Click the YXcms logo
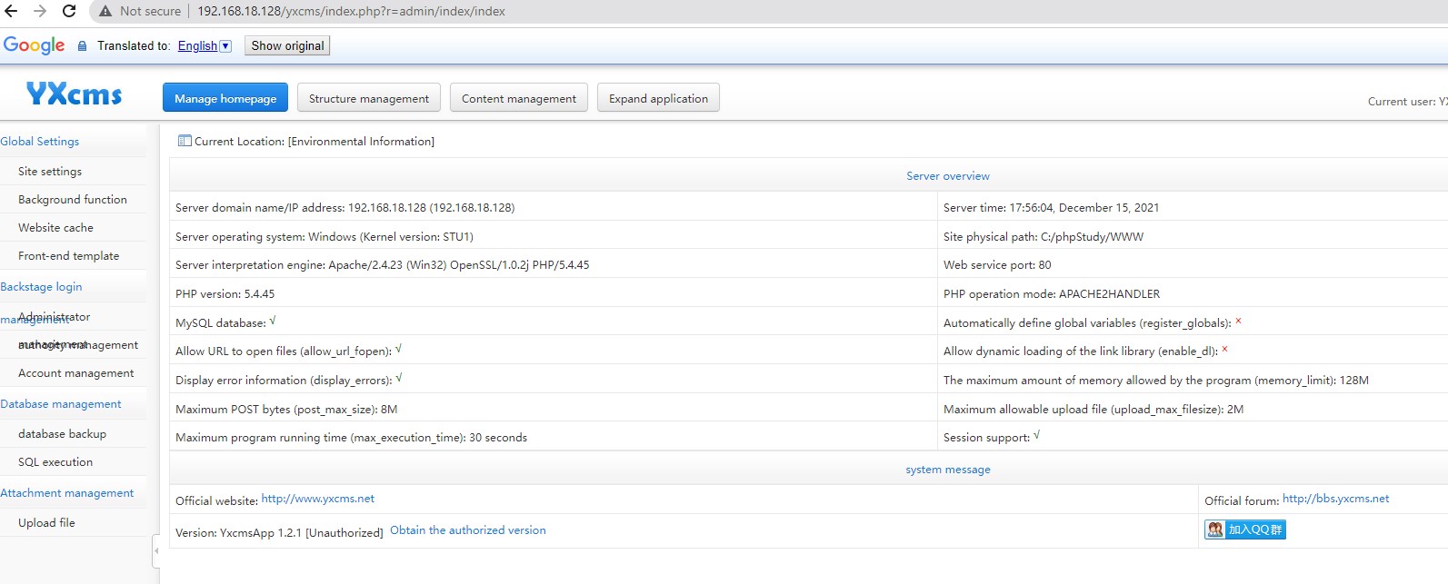This screenshot has height=584, width=1448. click(74, 94)
